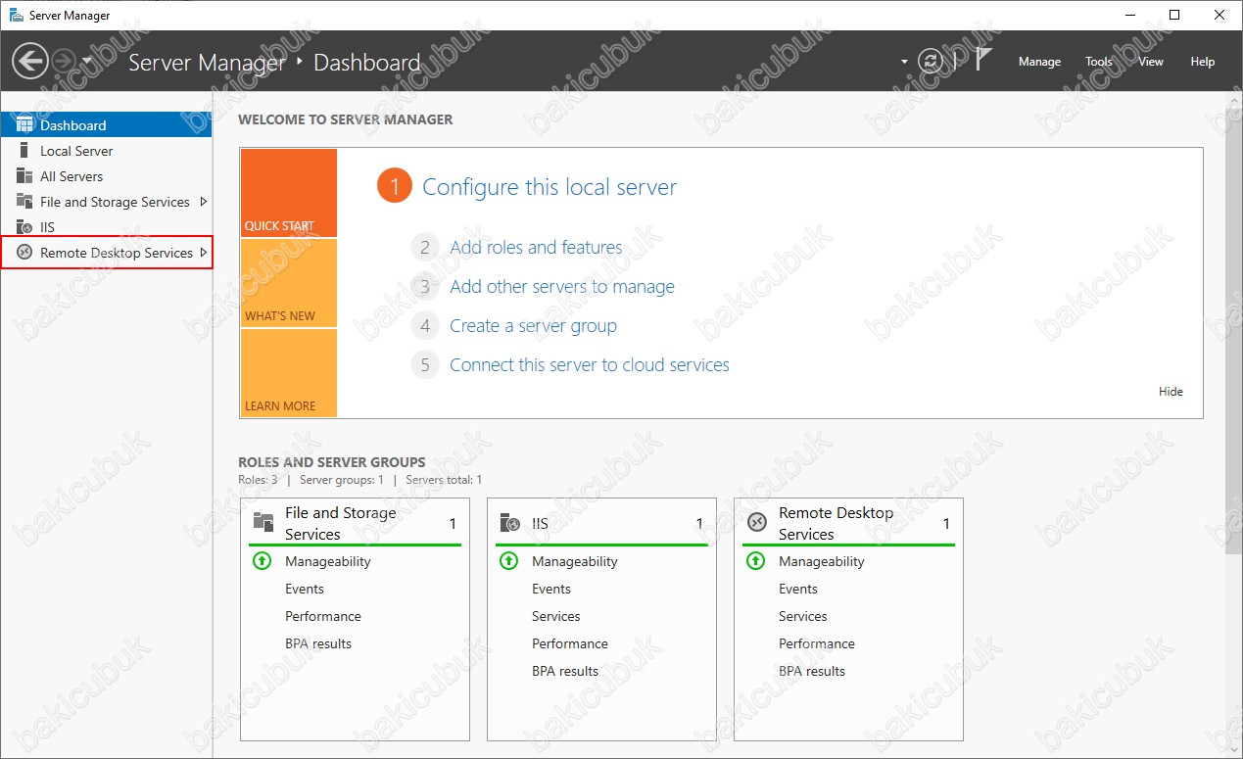Click Add other servers to manage
Viewport: 1243px width, 759px height.
tap(562, 287)
